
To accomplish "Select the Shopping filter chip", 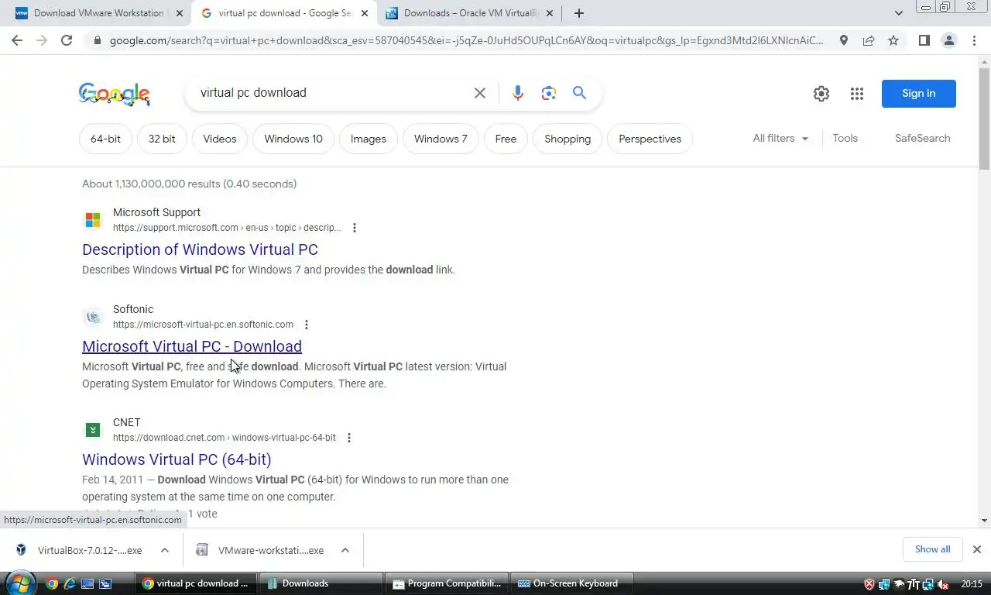I will click(x=568, y=139).
